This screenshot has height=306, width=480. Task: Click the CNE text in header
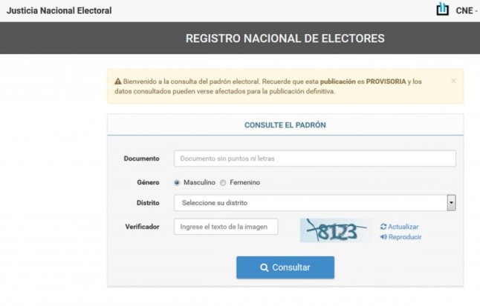click(x=464, y=10)
